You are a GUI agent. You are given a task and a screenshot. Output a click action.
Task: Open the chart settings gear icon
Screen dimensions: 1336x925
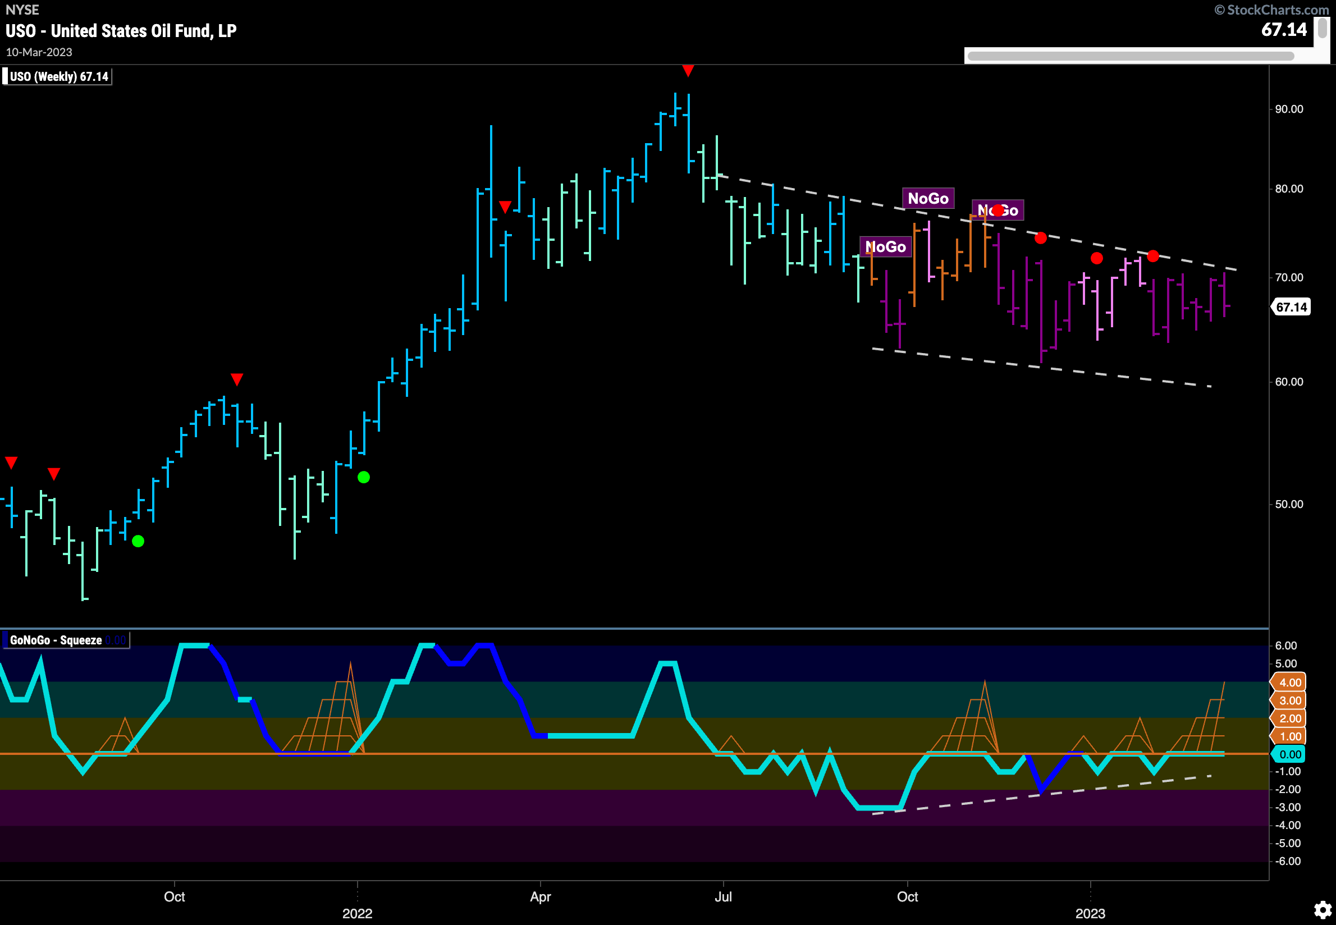(x=1322, y=909)
